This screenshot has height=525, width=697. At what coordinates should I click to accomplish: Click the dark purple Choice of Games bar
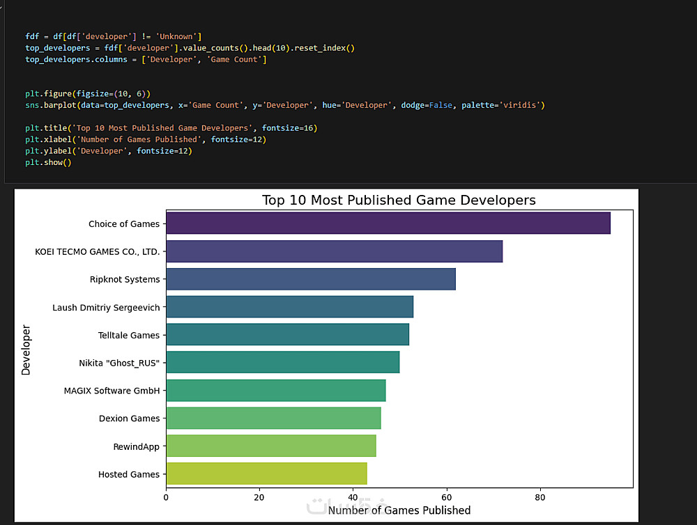(x=388, y=223)
